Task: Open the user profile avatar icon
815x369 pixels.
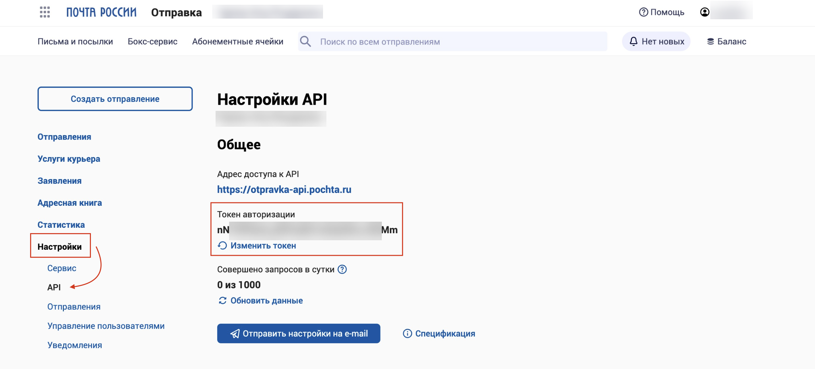Action: [x=705, y=12]
